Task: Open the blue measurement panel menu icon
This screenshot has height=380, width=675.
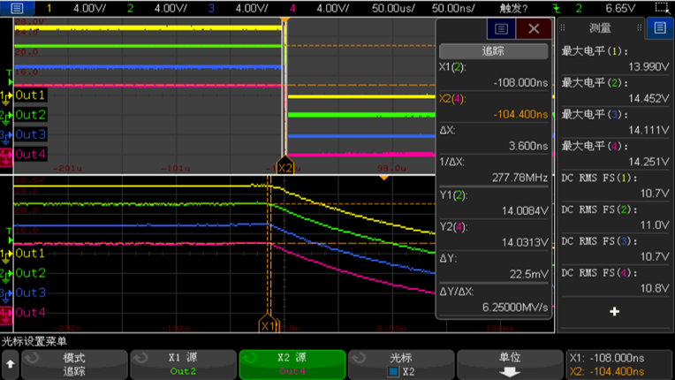Action: click(x=660, y=28)
